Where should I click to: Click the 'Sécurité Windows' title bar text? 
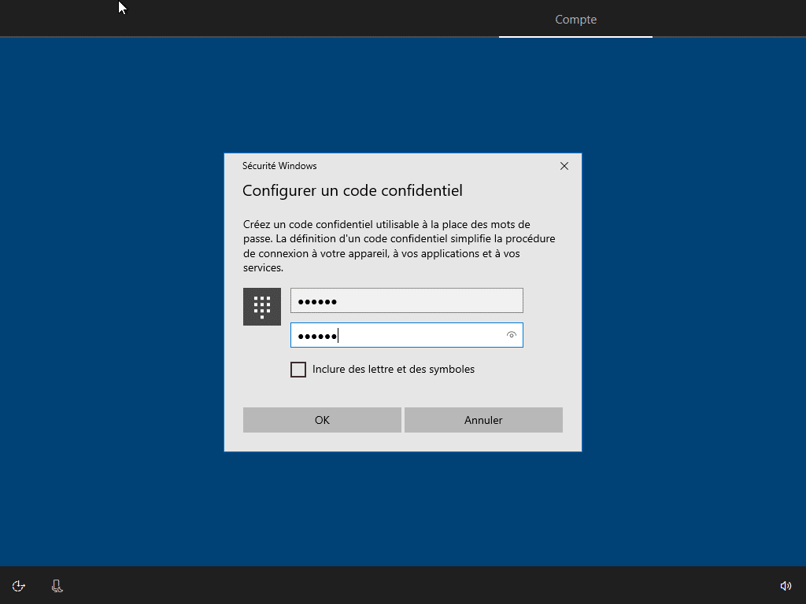pyautogui.click(x=279, y=166)
